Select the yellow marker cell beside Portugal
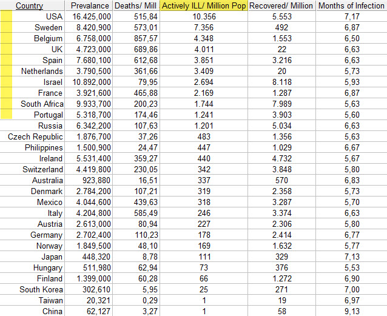 point(6,114)
